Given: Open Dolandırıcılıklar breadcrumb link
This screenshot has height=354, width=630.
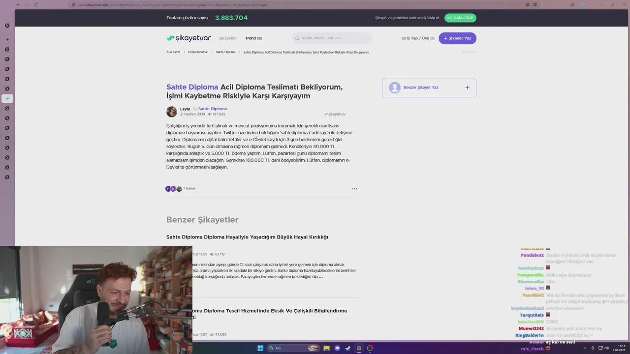Looking at the screenshot, I should pos(198,52).
